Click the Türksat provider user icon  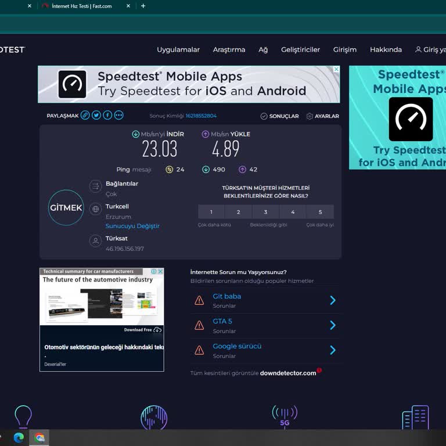point(96,241)
